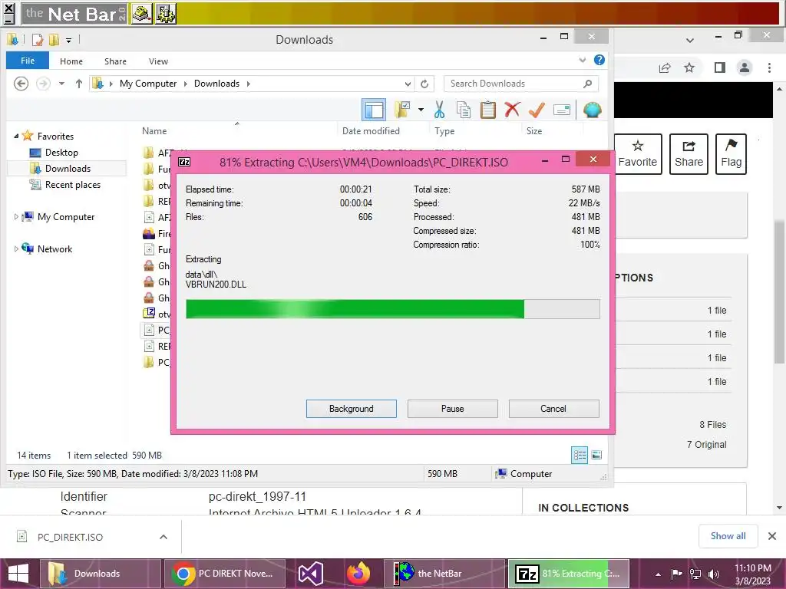Click the orange checkmark toolbar icon
Image resolution: width=786 pixels, height=589 pixels.
(x=537, y=110)
